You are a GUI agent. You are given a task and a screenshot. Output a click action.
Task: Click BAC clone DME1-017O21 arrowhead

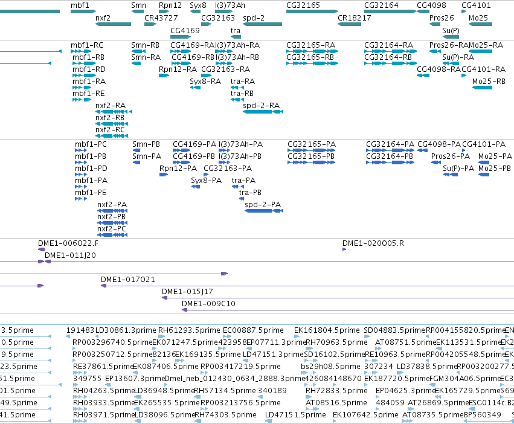104,286
